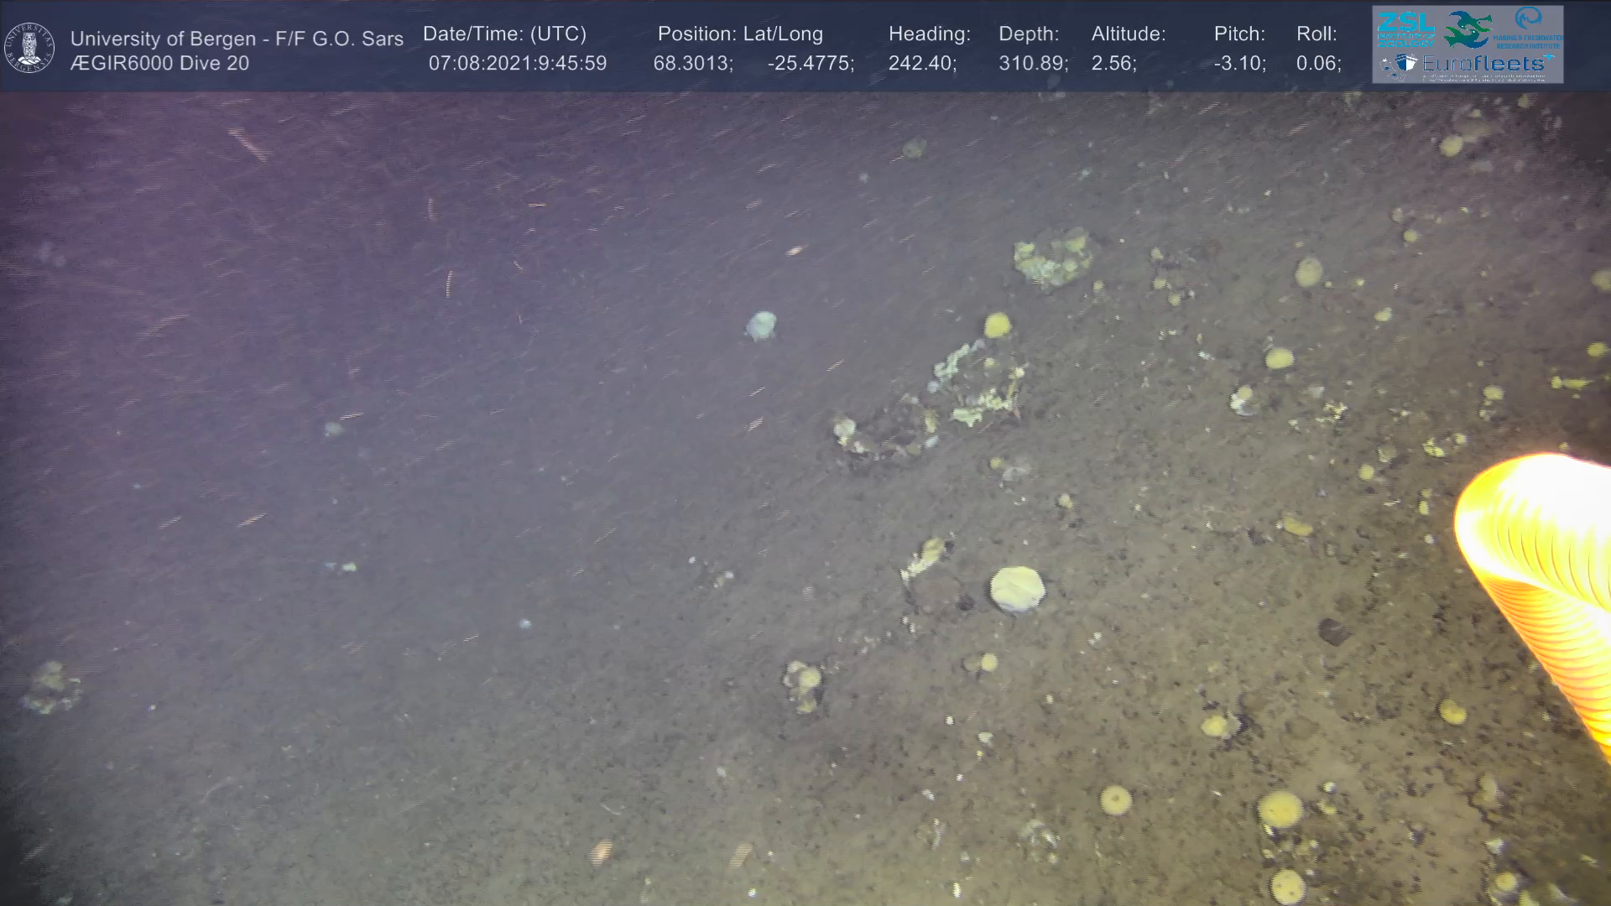
Task: Click the Date/Time (UTC) label
Action: tap(504, 34)
